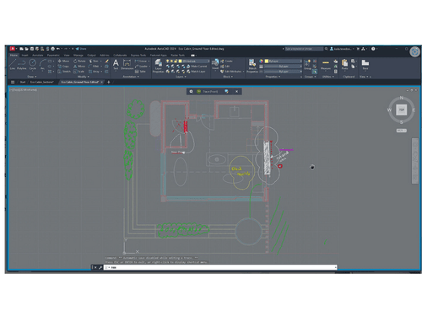422x316 pixels.
Task: Open the ByLayer lineweight dropdown
Action: click(283, 67)
